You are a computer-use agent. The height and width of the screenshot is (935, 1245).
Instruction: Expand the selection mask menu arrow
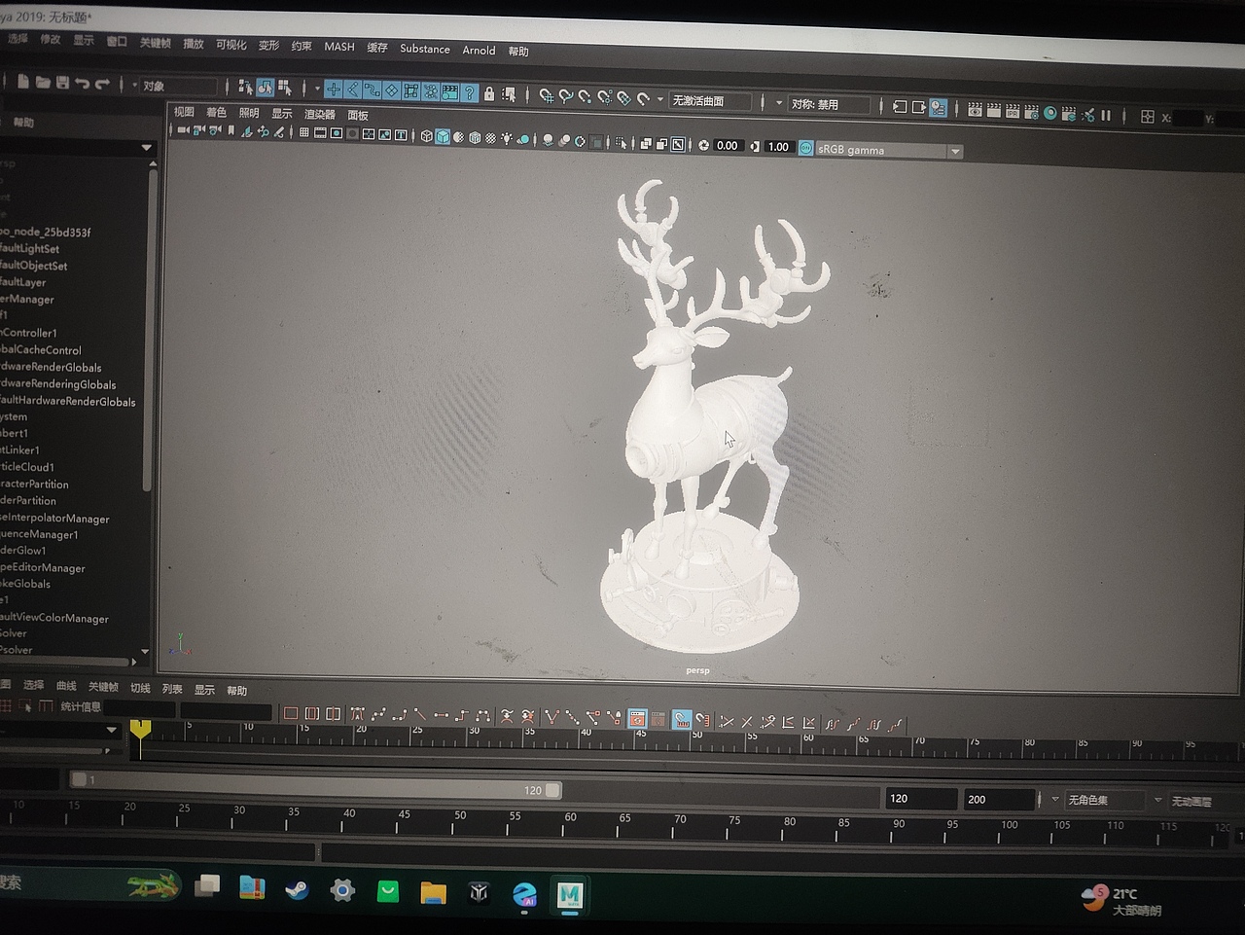pyautogui.click(x=317, y=89)
